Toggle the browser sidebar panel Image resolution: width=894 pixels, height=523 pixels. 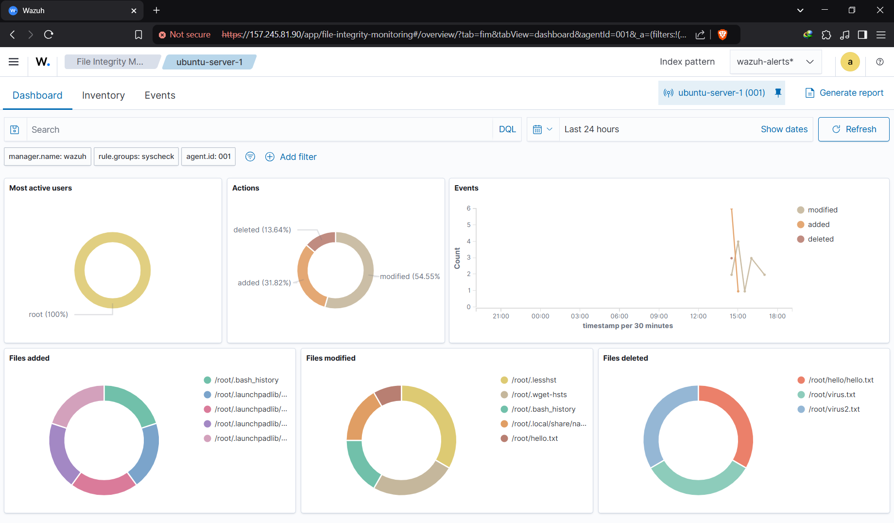point(862,35)
